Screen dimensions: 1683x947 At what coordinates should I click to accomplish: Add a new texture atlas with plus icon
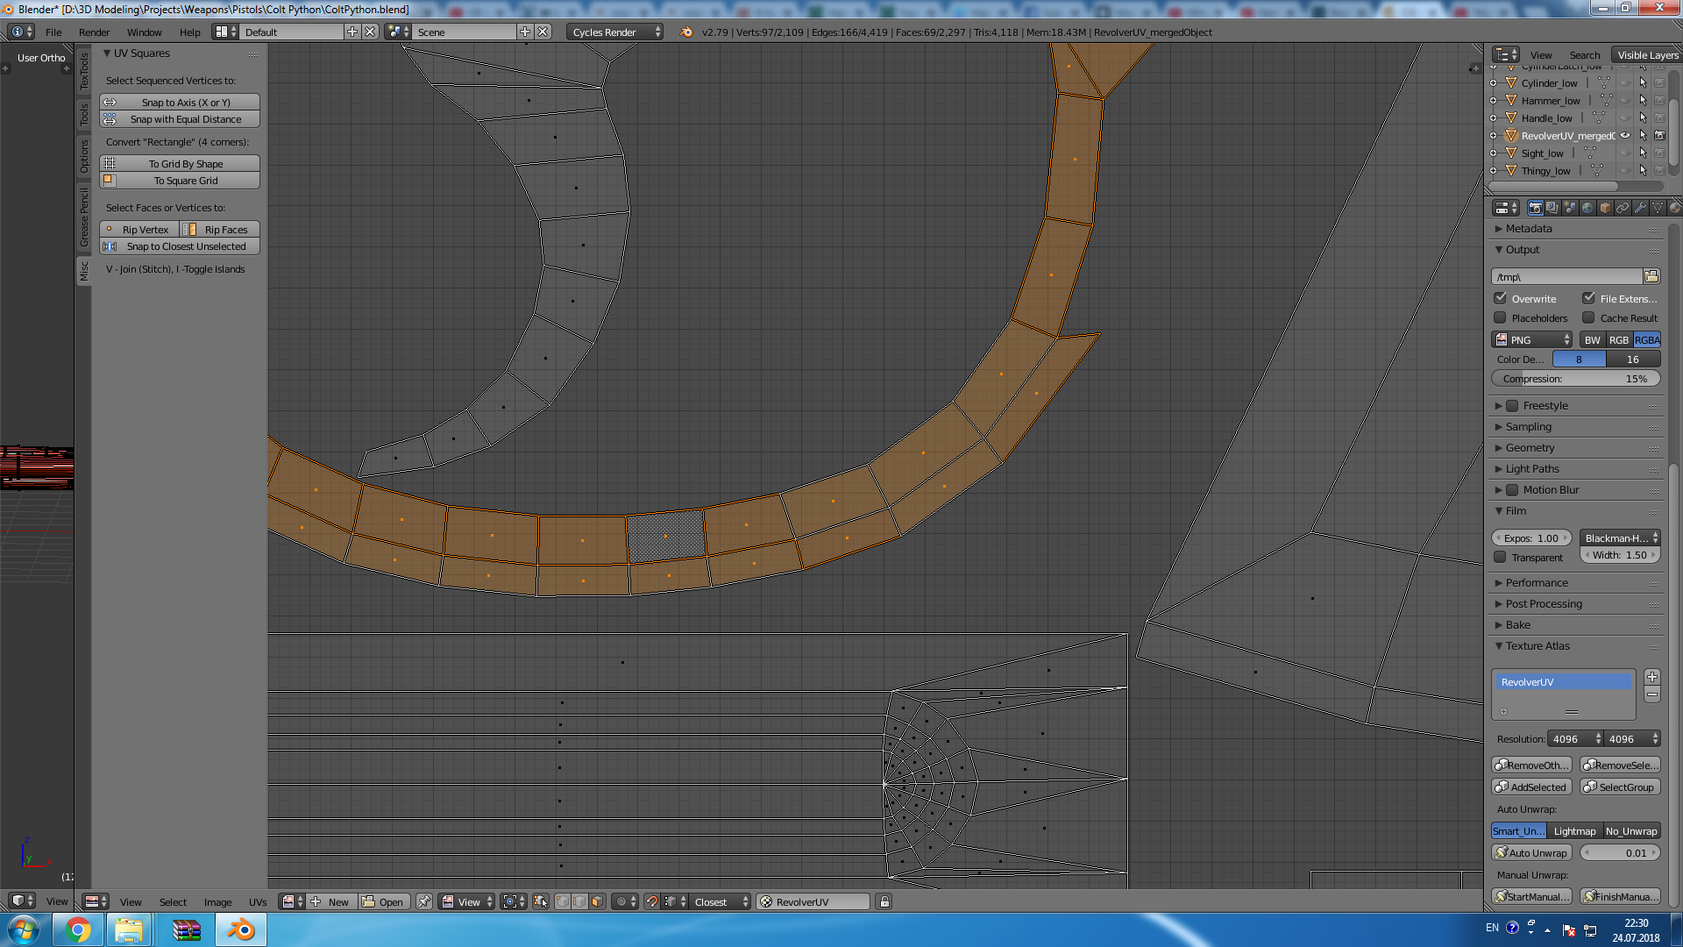[1651, 677]
